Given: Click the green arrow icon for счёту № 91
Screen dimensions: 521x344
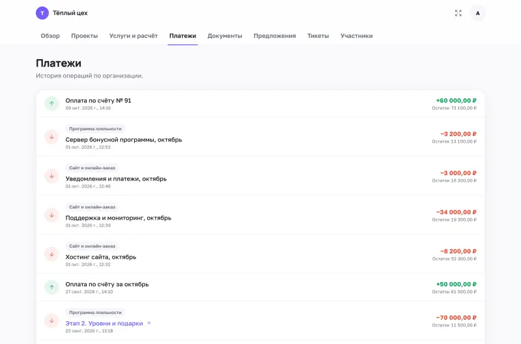Looking at the screenshot, I should click(51, 104).
